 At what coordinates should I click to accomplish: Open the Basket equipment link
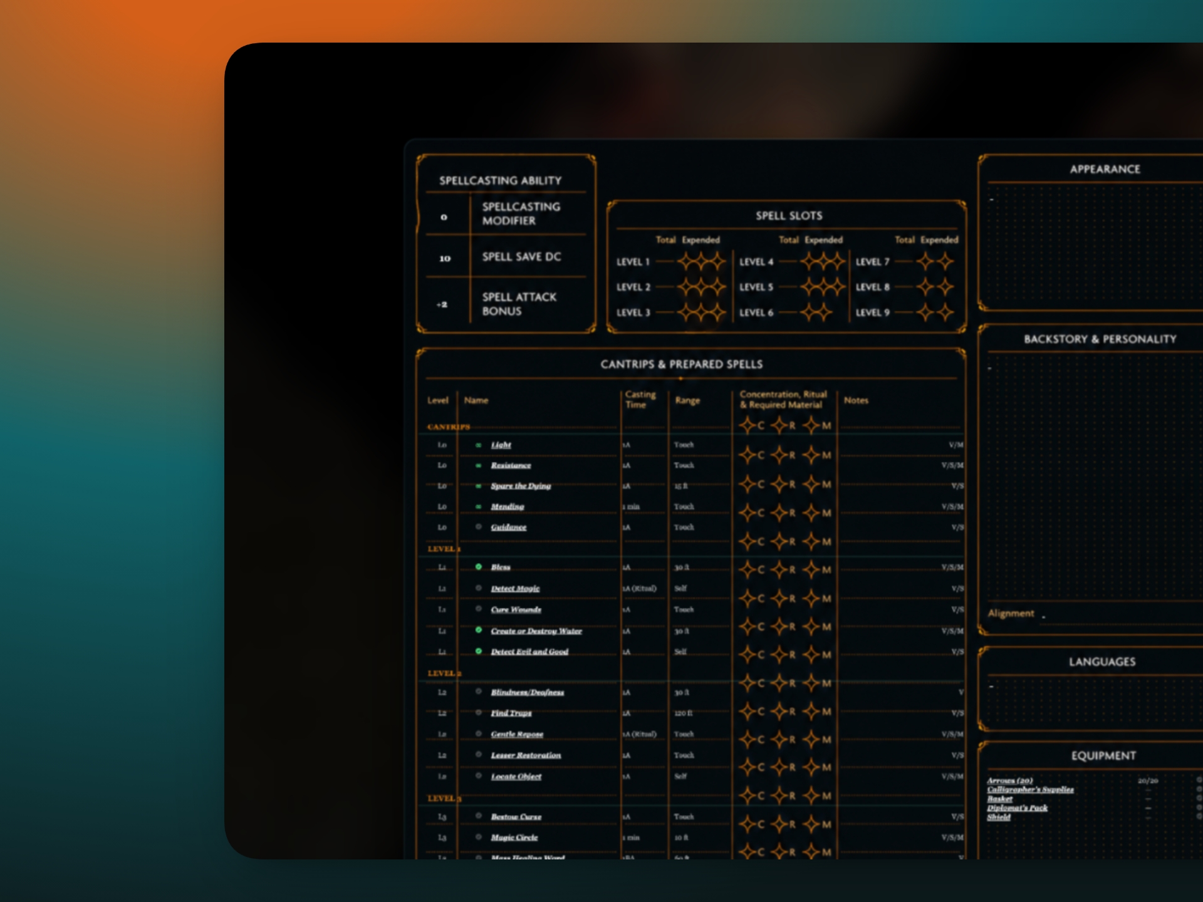point(999,799)
